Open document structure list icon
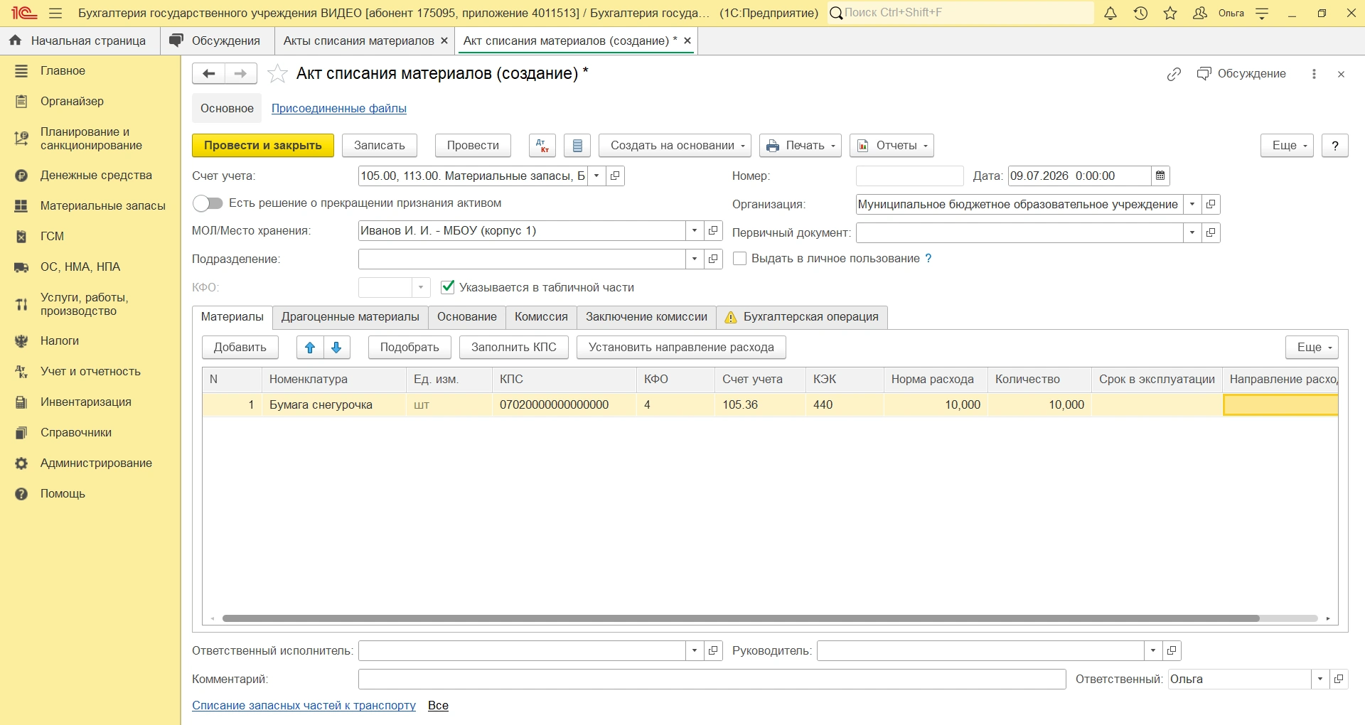1365x725 pixels. click(577, 146)
